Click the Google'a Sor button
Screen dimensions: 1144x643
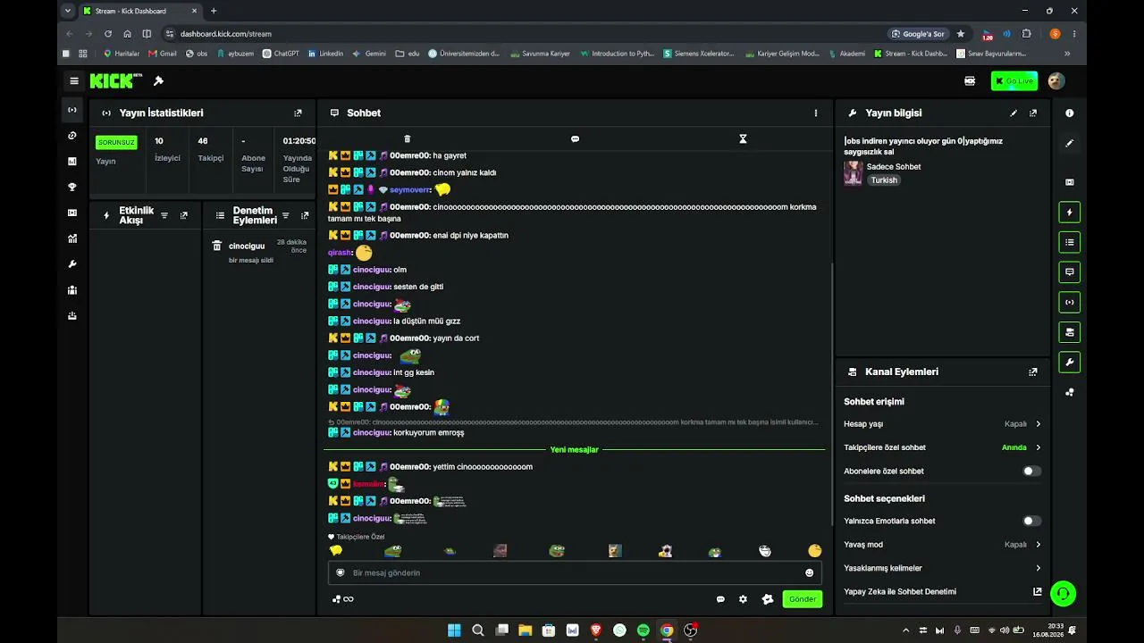click(x=918, y=34)
